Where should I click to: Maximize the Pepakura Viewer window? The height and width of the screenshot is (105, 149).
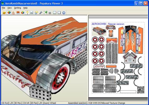pos(141,3)
